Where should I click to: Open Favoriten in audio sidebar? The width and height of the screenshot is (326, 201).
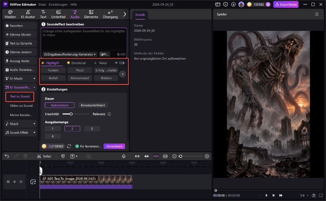(20, 26)
